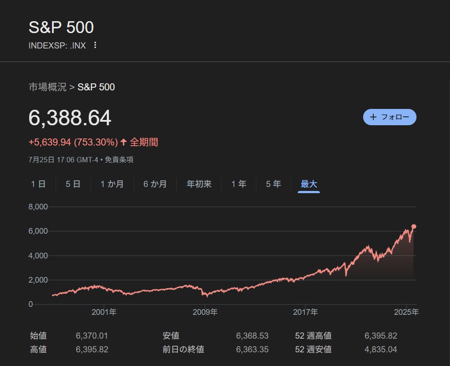
Task: Click the 安値 low label
Action: point(171,336)
